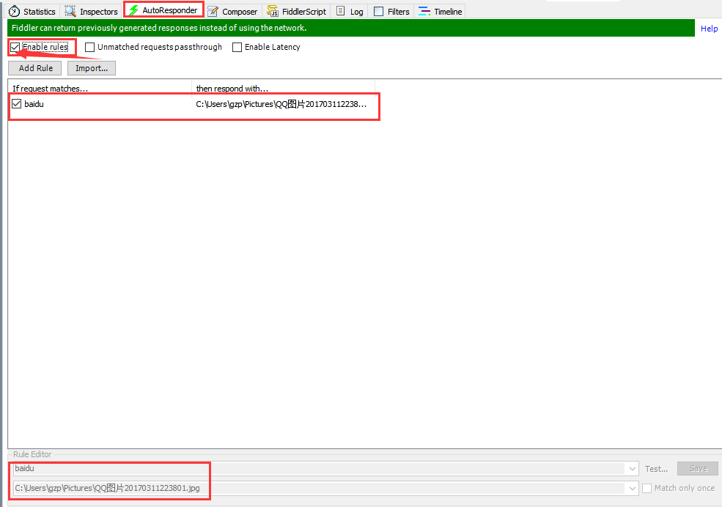Click the Inspectors tab icon
722x507 pixels.
tap(70, 12)
